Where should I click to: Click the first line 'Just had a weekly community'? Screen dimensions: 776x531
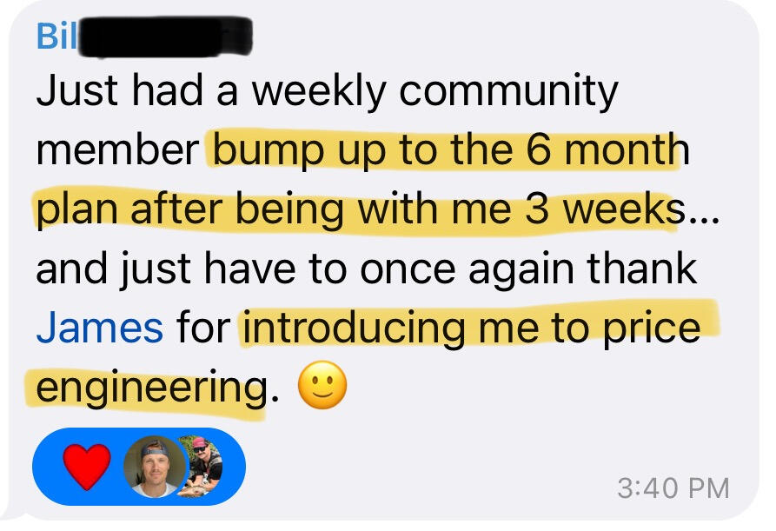coord(327,90)
